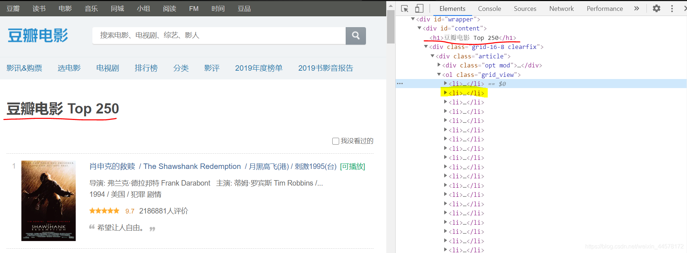Open 肖申克的救赎 movie title link
The height and width of the screenshot is (253, 687).
point(112,166)
